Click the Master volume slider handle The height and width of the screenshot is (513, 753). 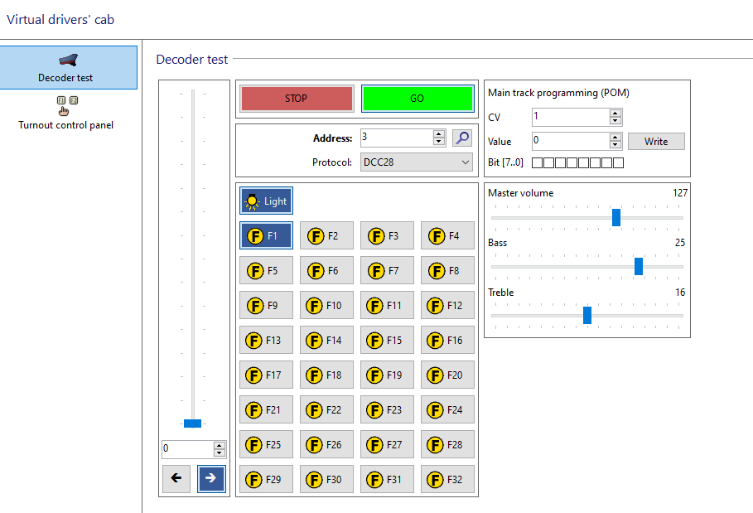(x=616, y=217)
